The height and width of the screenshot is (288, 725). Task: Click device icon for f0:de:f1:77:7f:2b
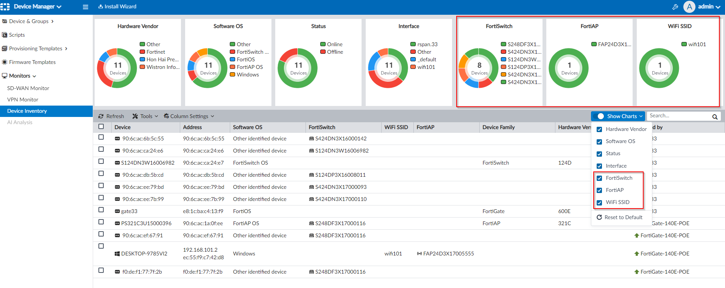pos(117,272)
